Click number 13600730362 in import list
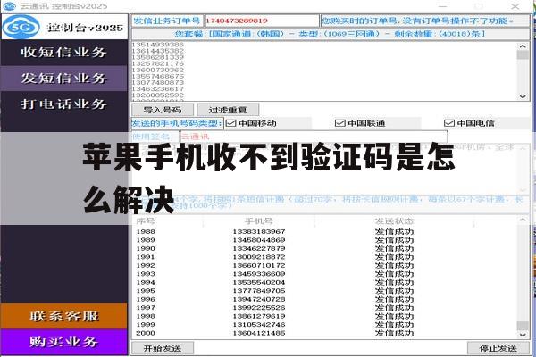This screenshot has width=536, height=357. pyautogui.click(x=158, y=70)
